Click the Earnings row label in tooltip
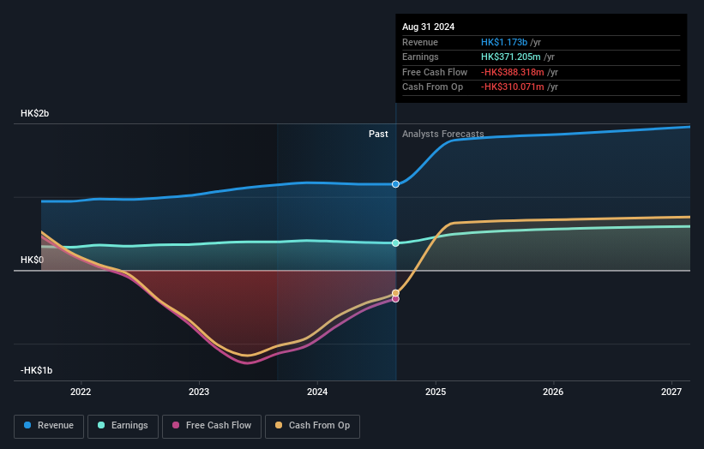This screenshot has height=449, width=704. coord(420,57)
